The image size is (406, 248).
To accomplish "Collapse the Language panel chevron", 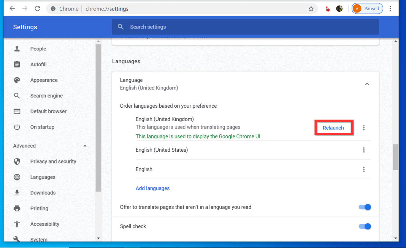I will 367,84.
